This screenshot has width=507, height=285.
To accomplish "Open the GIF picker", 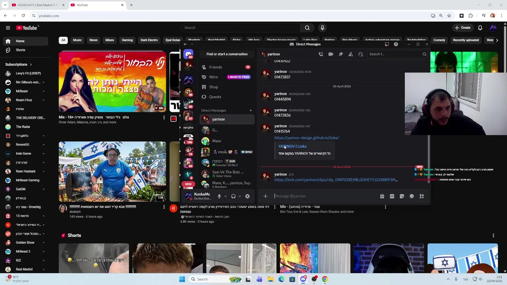I will tap(392, 196).
